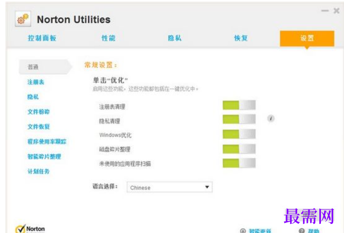Screen dimensions: 344x233
Task: Click the 常规设置 heading text
Action: pyautogui.click(x=101, y=65)
